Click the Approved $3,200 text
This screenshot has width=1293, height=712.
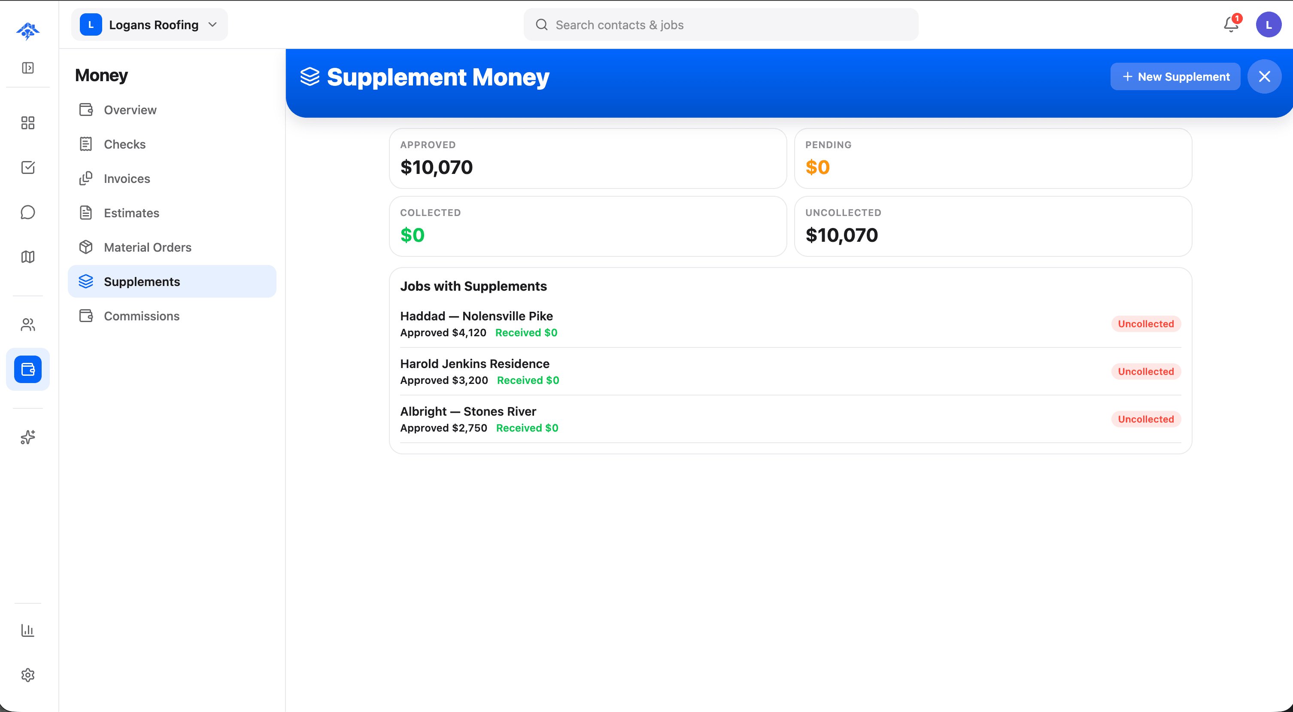(444, 380)
